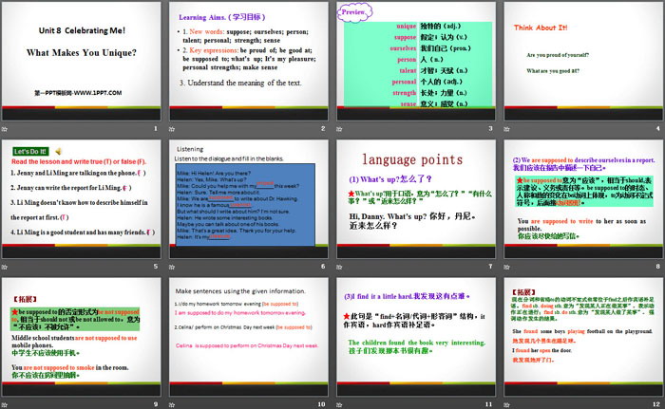Click the green "Let's Do It!" label
The height and width of the screenshot is (409, 665).
click(x=31, y=151)
